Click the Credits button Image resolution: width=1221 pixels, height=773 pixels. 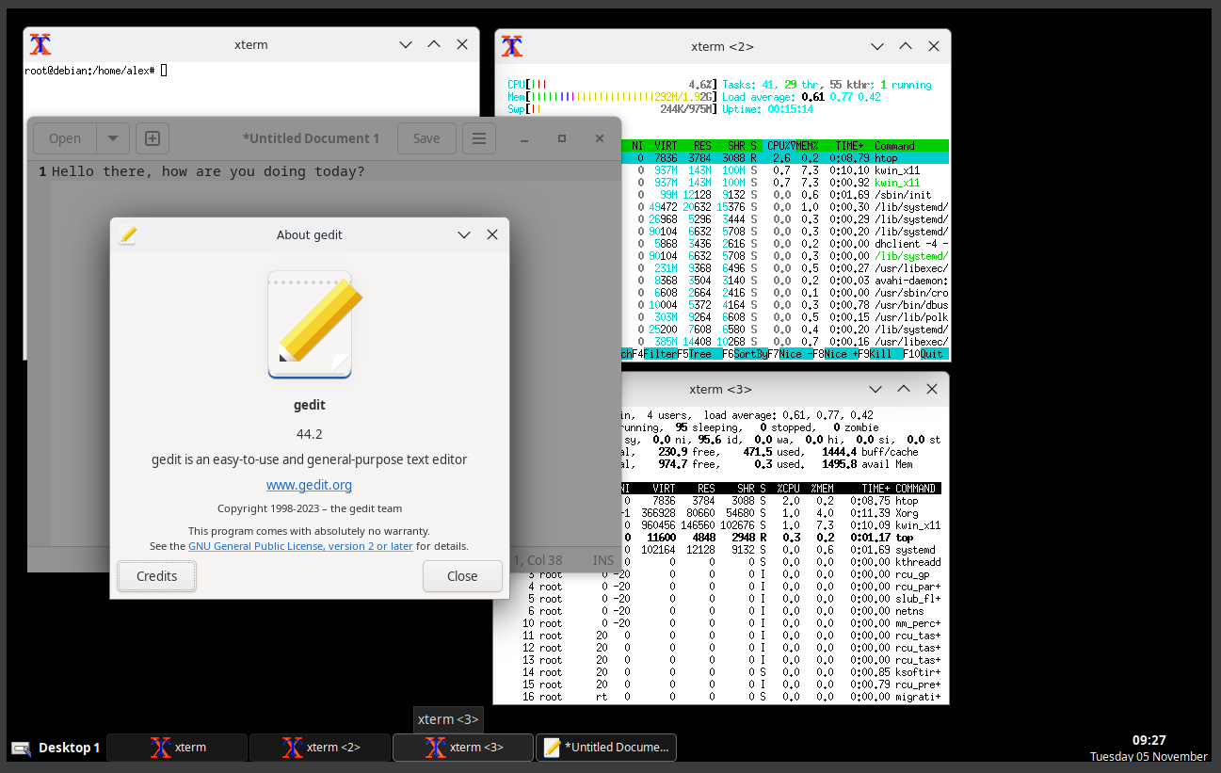(156, 576)
